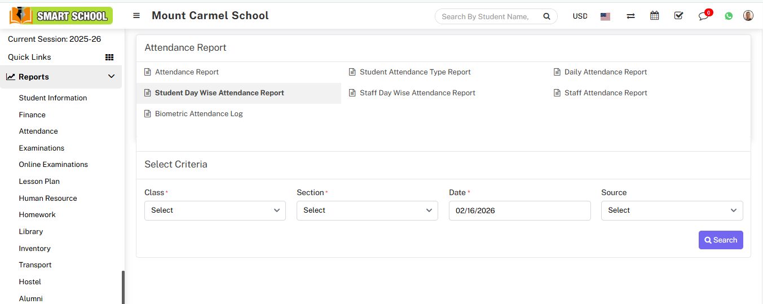Viewport: 763px width, 304px height.
Task: Click the Date input field
Action: pyautogui.click(x=519, y=210)
